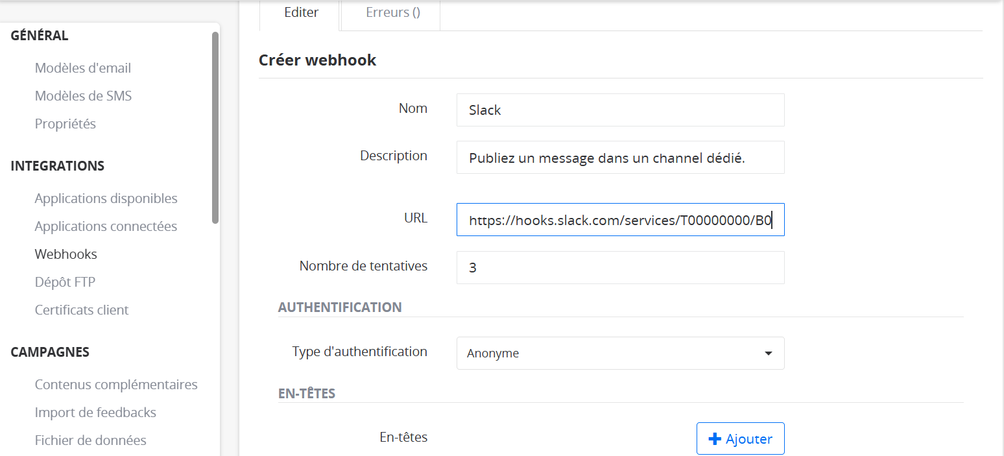
Task: Navigate to Applications disponibles
Action: click(x=106, y=198)
